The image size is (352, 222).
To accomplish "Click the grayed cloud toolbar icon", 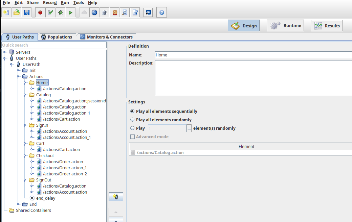I will point(84,13).
